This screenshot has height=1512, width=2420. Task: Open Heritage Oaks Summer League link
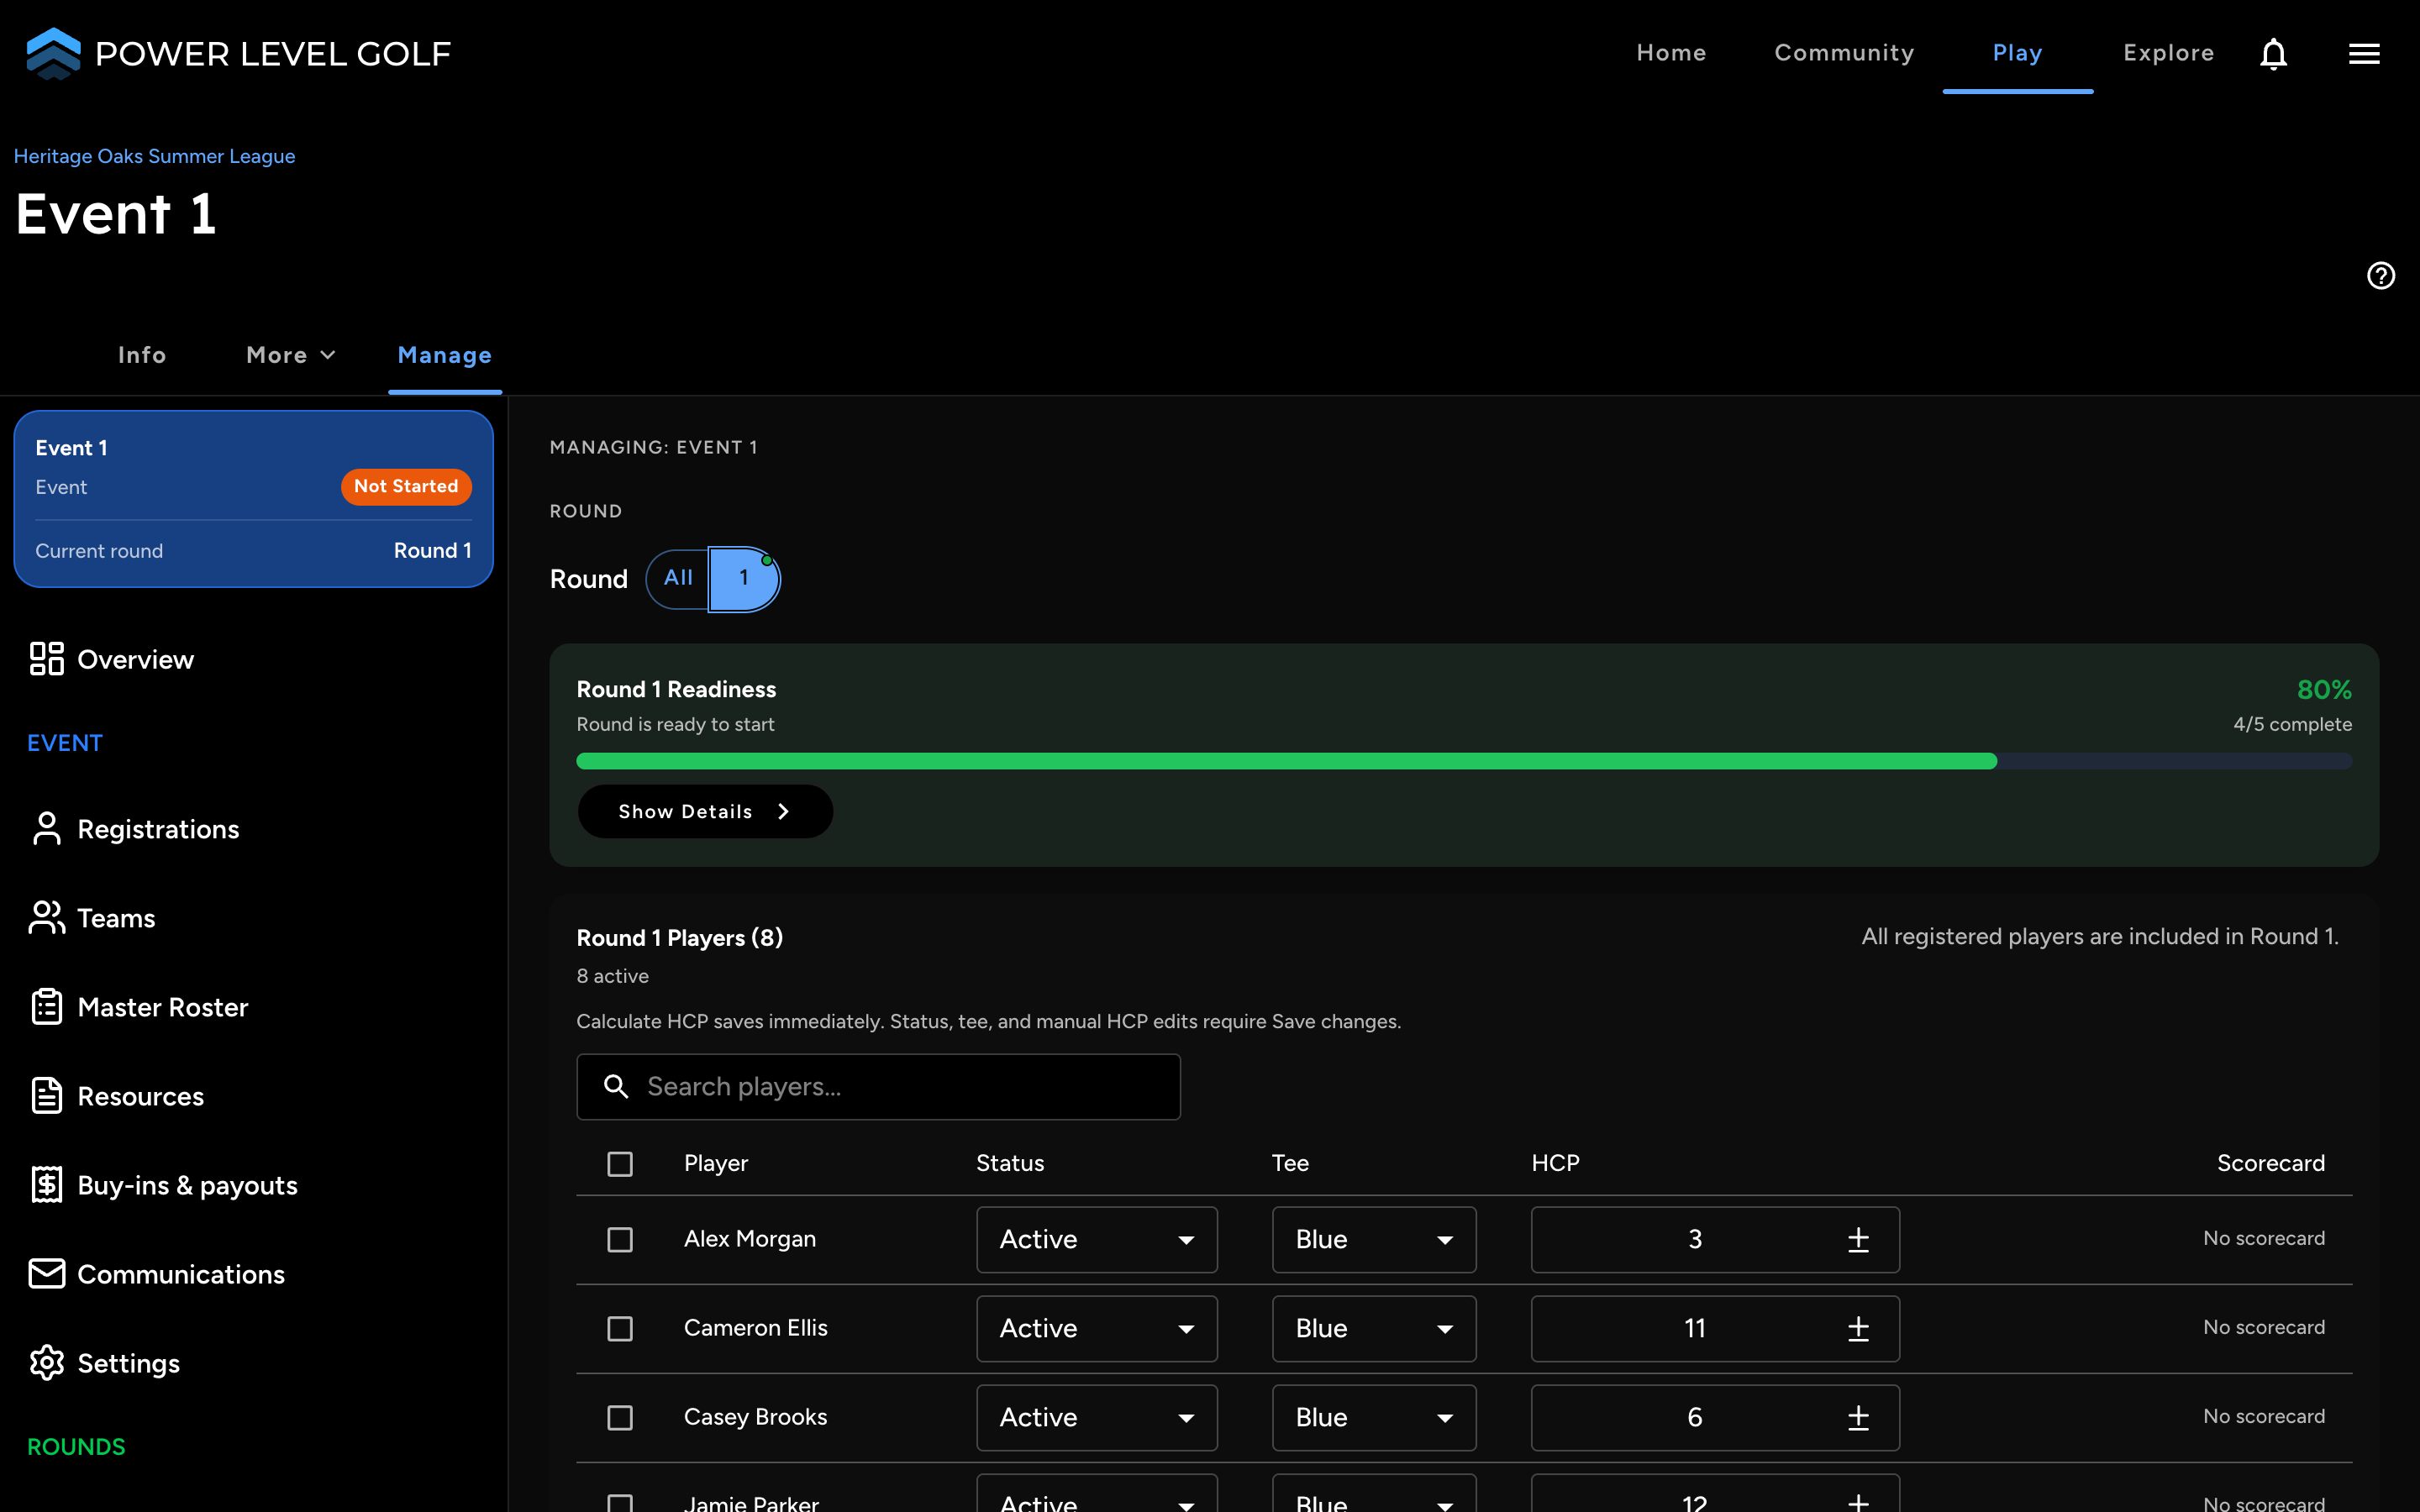click(x=154, y=156)
